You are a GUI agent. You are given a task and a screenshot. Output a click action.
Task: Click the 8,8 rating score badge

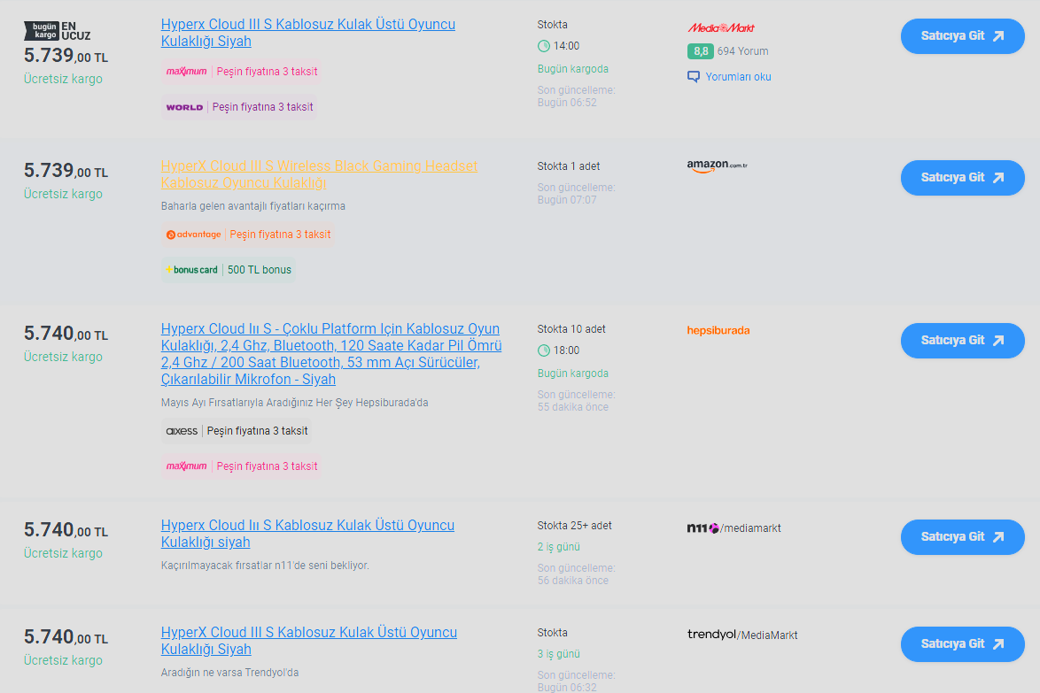point(701,51)
